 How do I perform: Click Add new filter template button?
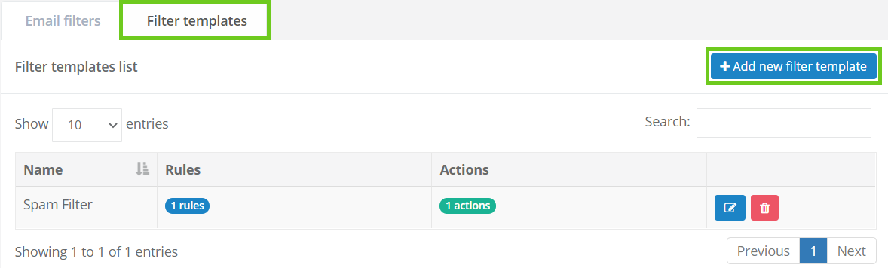793,67
